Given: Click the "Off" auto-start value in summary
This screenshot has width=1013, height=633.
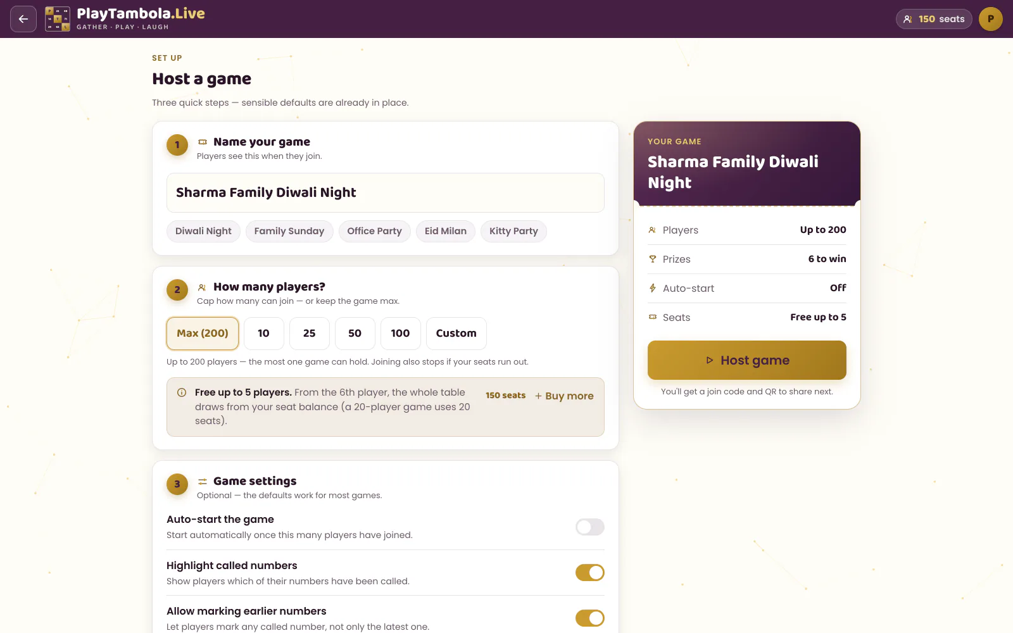Looking at the screenshot, I should click(x=838, y=288).
